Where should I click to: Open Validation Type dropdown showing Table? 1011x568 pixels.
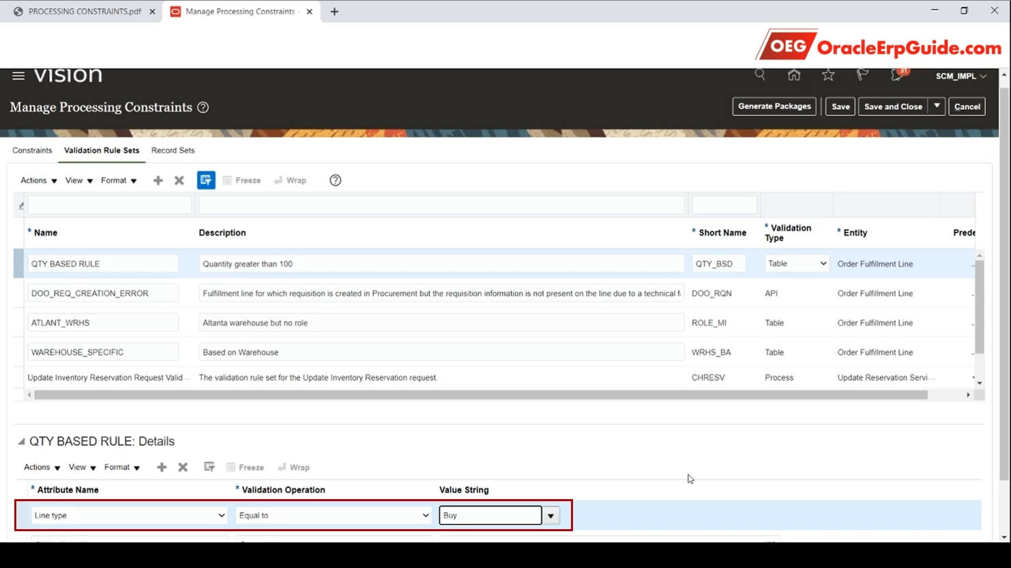[797, 263]
